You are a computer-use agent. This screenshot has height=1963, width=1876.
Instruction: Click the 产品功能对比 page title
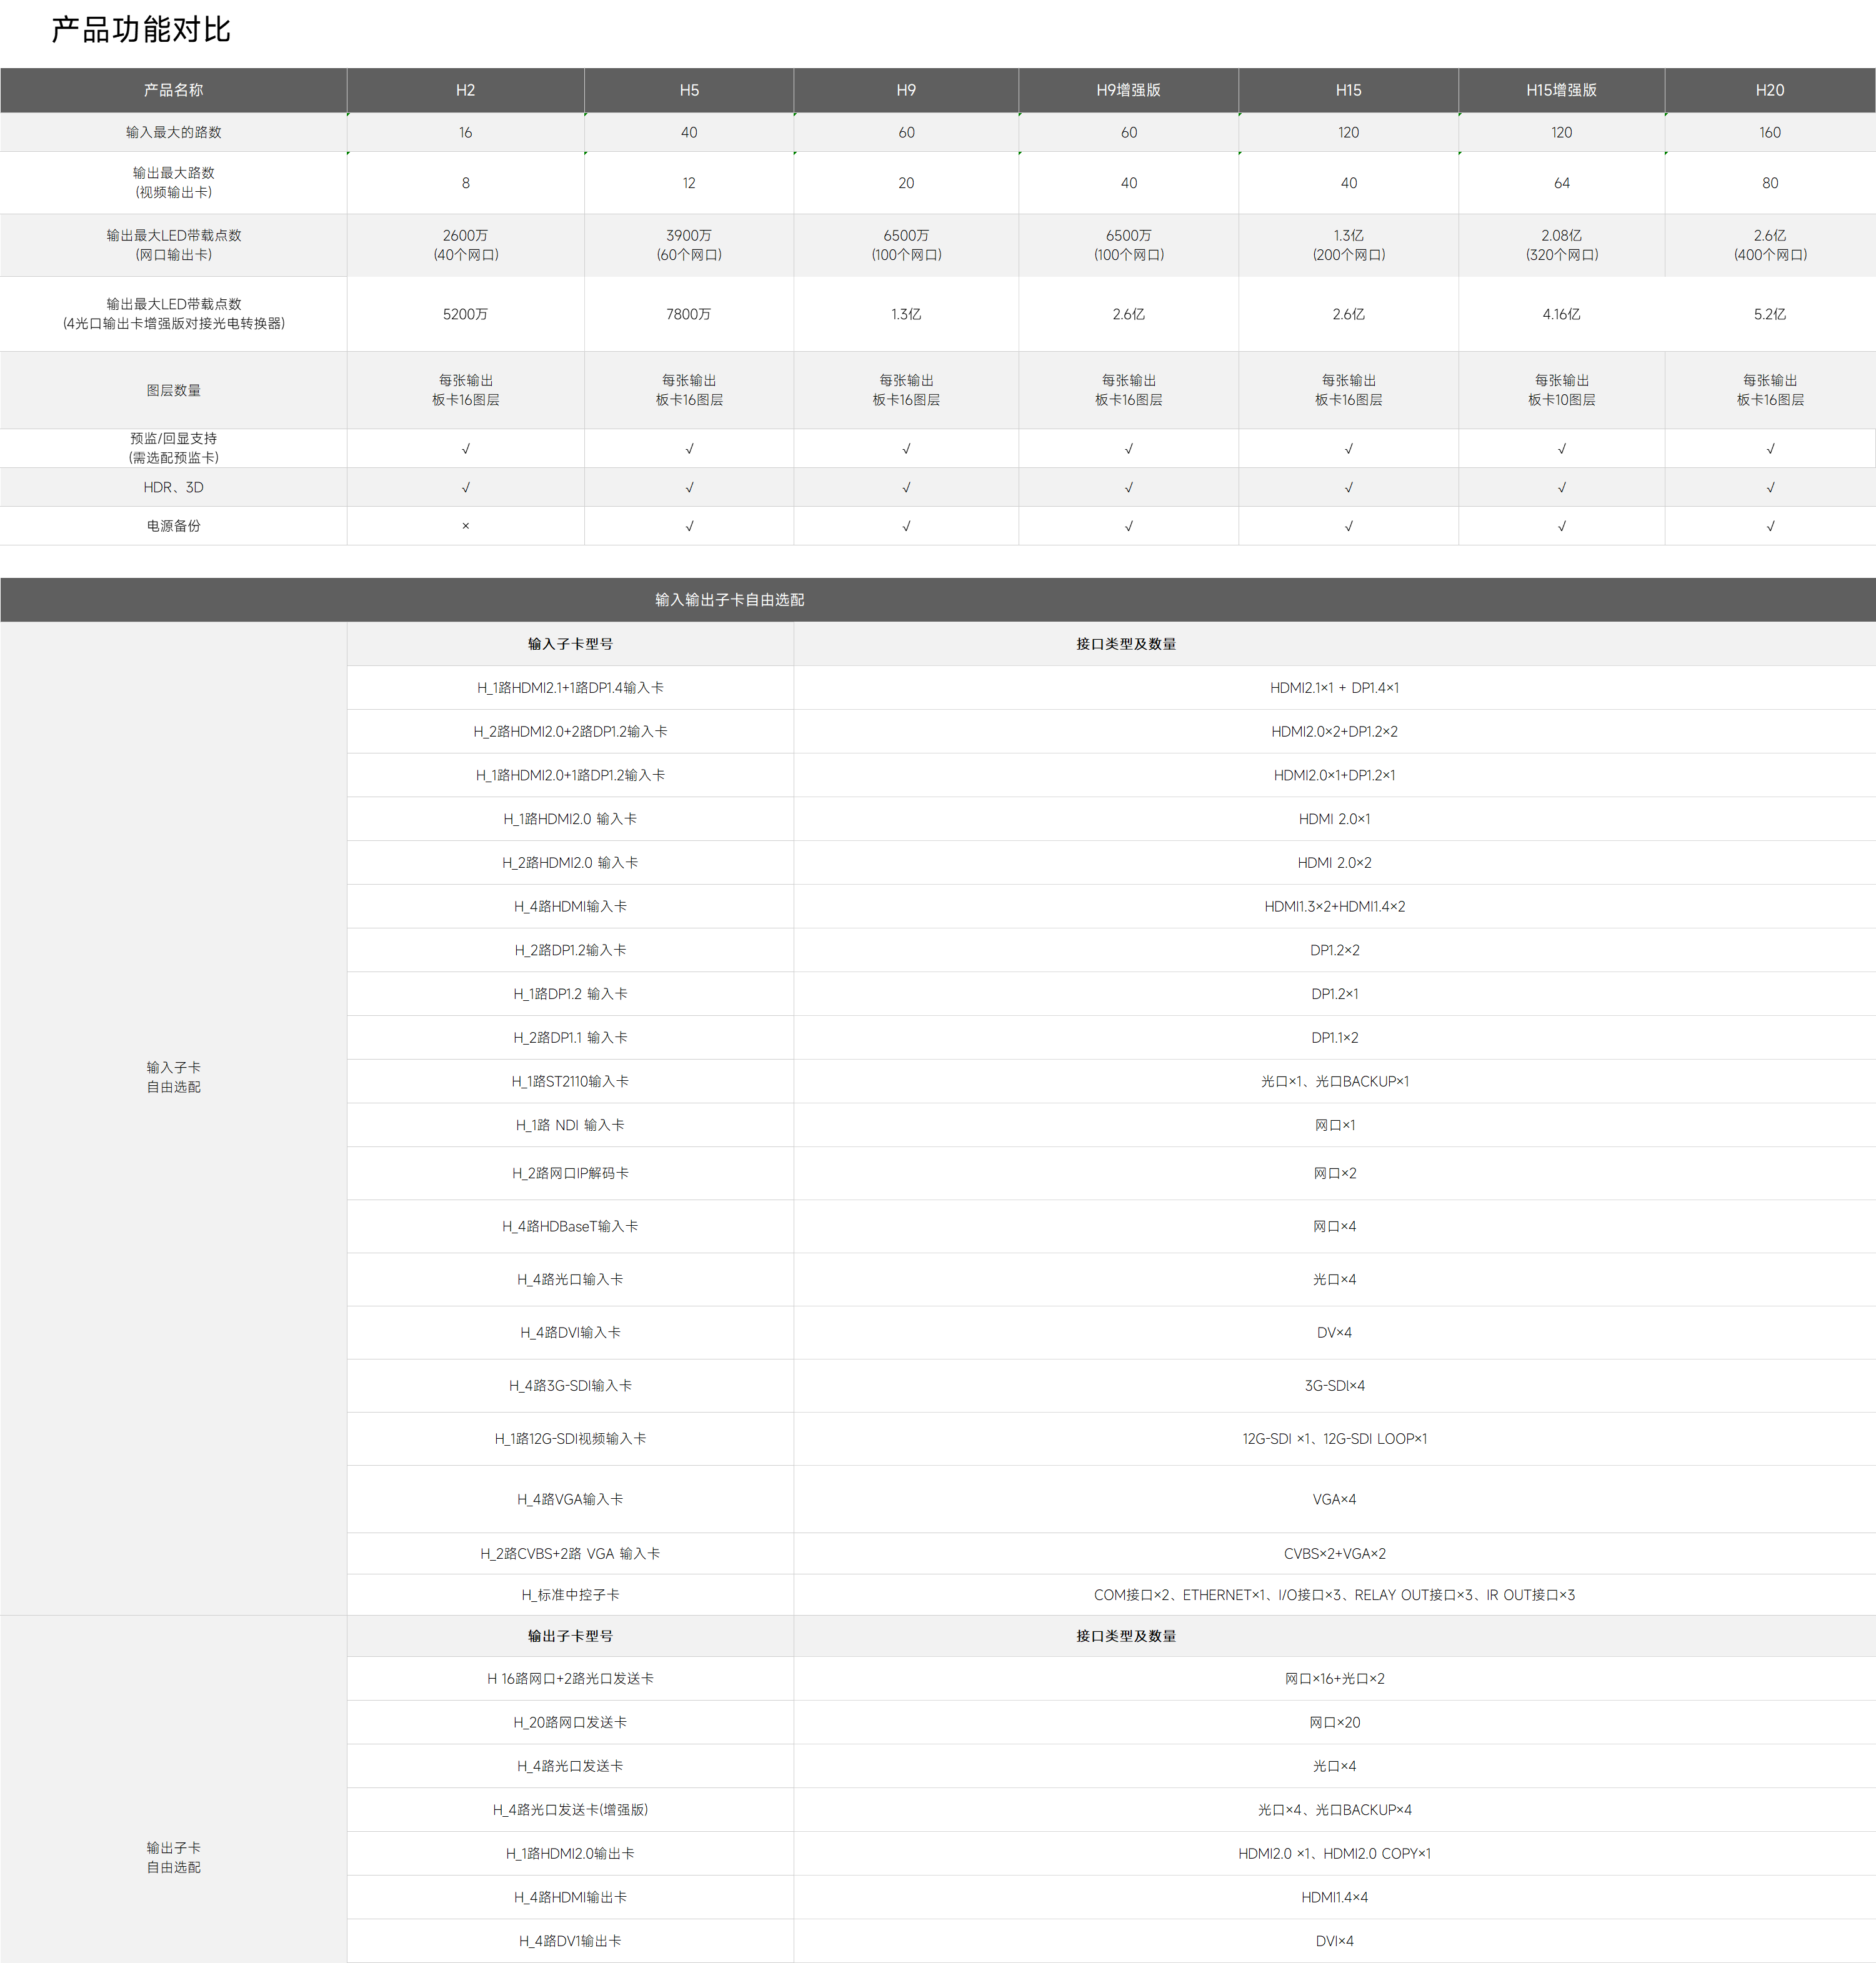click(141, 30)
